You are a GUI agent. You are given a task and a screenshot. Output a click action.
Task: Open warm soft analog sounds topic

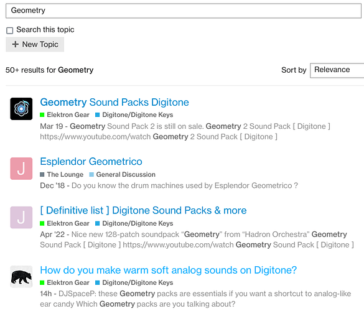click(168, 270)
